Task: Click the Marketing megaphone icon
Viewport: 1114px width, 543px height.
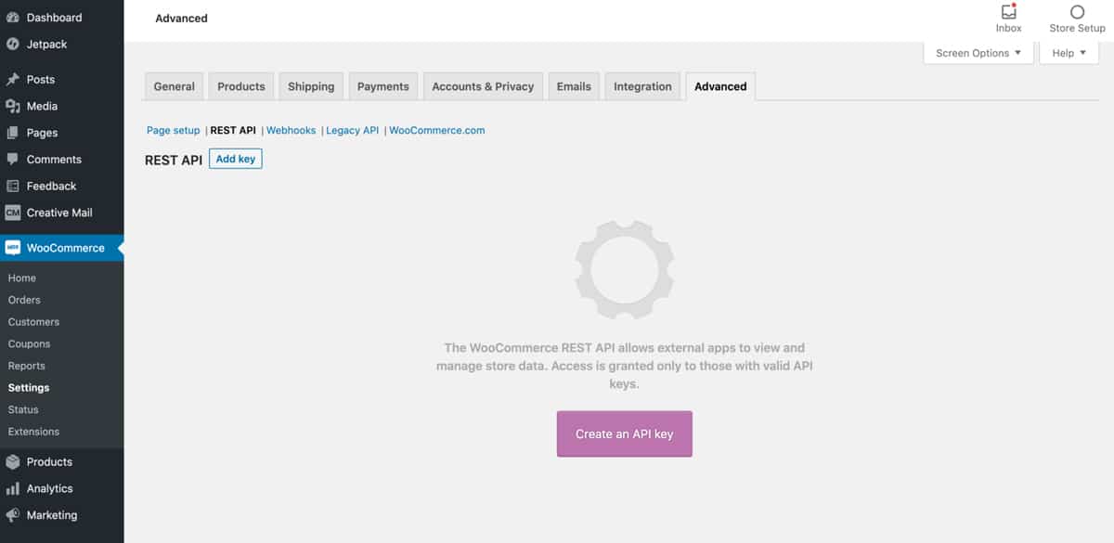Action: [13, 515]
